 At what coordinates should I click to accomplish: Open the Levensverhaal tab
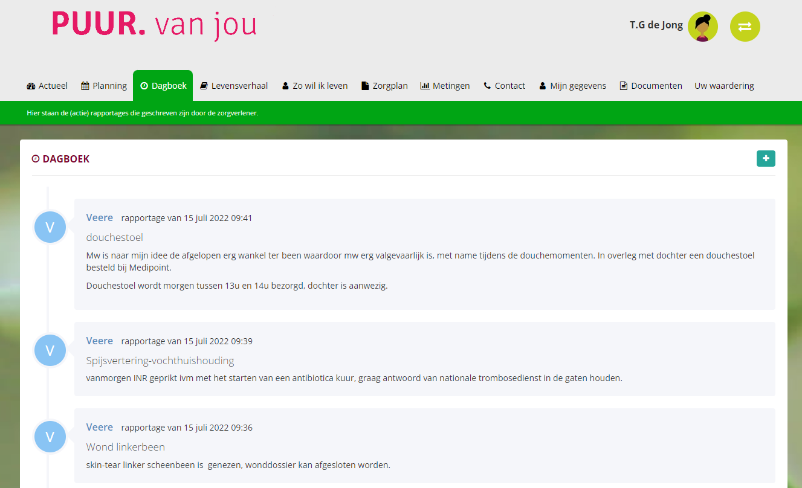234,86
